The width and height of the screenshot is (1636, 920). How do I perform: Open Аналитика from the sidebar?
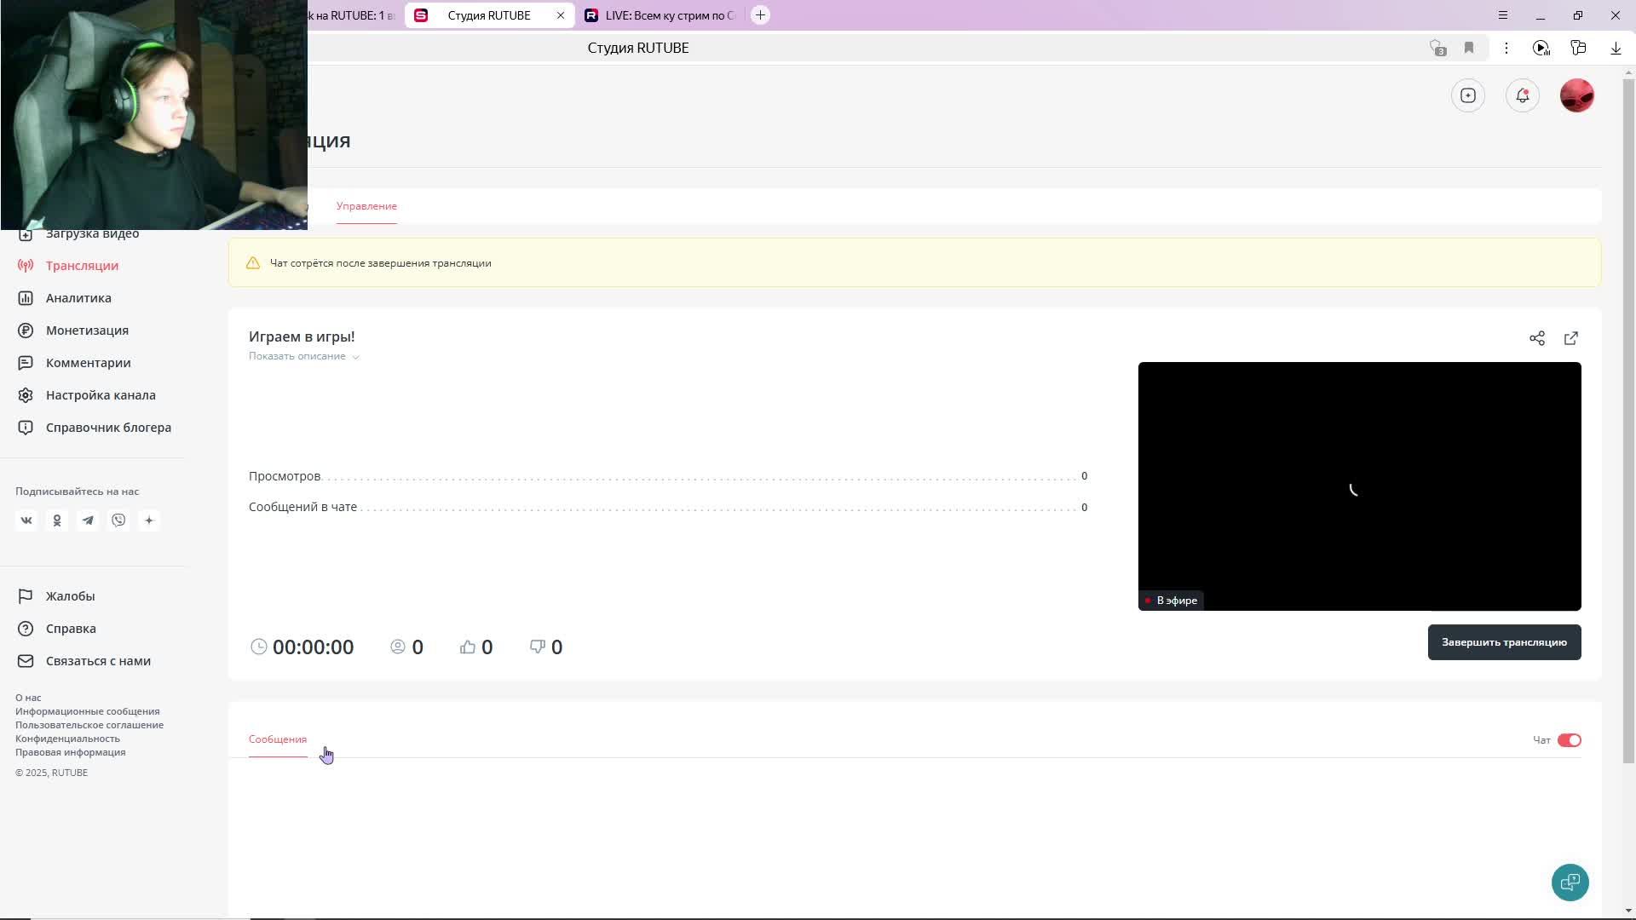click(x=65, y=298)
